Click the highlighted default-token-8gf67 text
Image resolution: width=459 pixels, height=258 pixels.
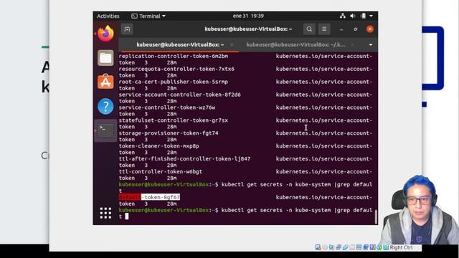(149, 197)
